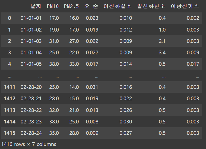Click date cell 02-28-21
The height and width of the screenshot is (149, 206).
[x=31, y=98]
